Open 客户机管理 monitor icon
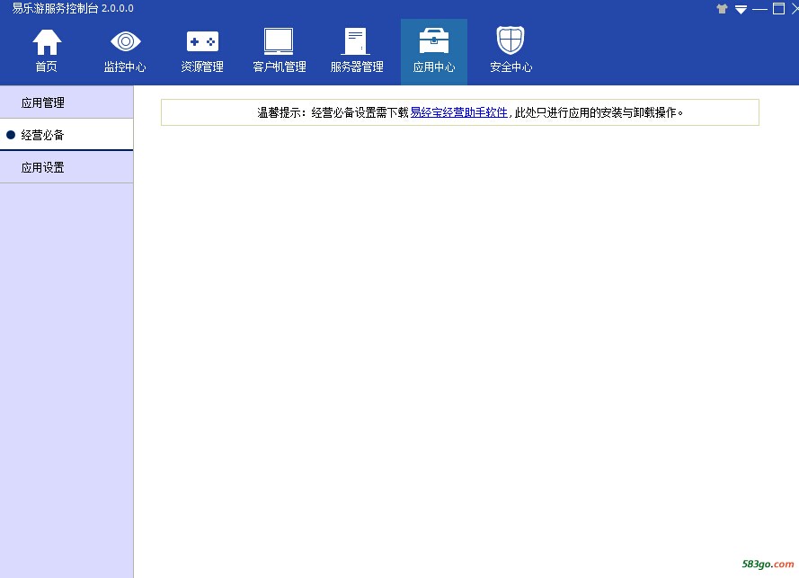Screen dimensions: 799x578 point(279,40)
